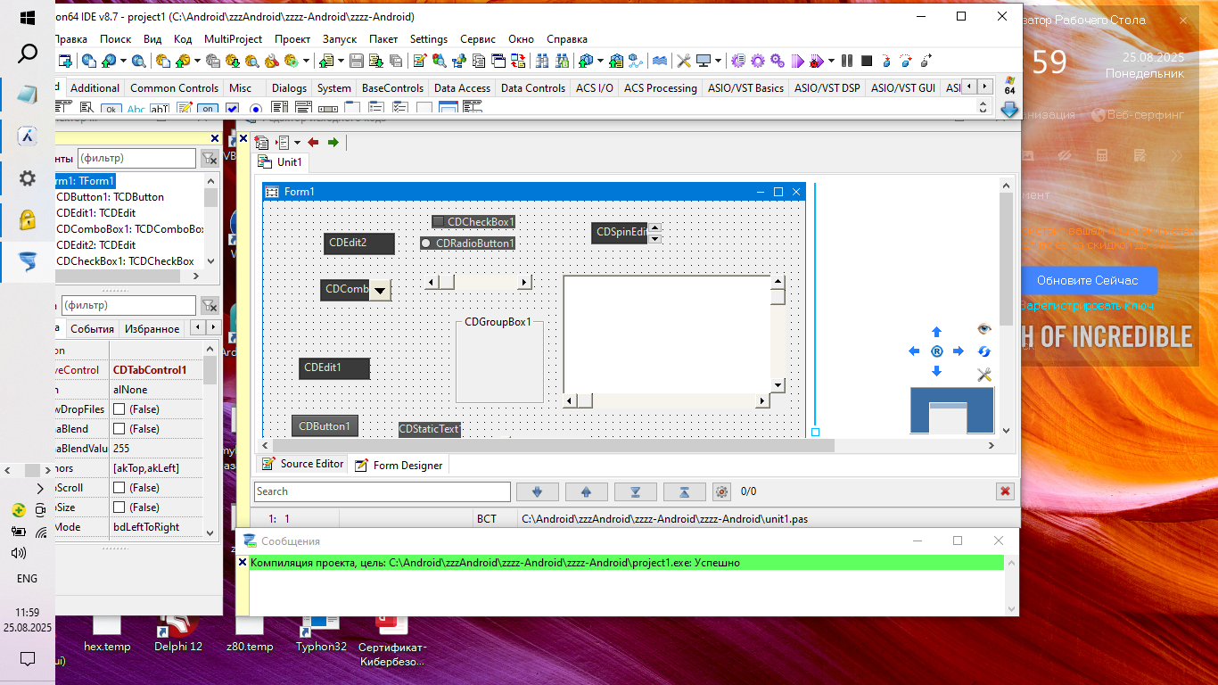The height and width of the screenshot is (685, 1218).
Task: Click the green forward navigation arrow
Action: click(x=333, y=143)
